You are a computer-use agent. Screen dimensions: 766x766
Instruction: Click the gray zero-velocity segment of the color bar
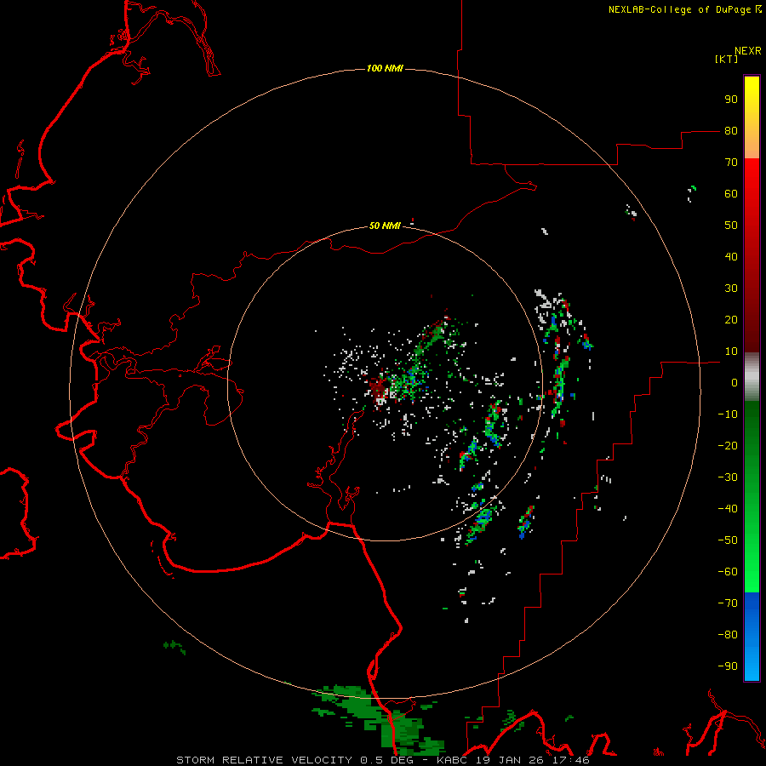(752, 377)
